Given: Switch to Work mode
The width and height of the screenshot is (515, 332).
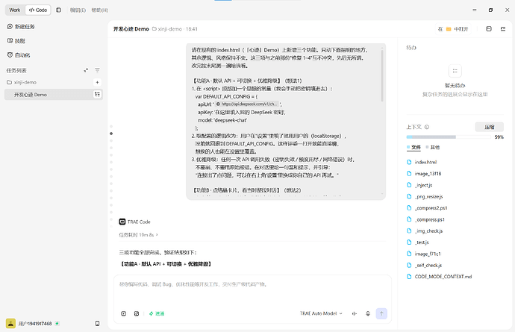Looking at the screenshot, I should (x=15, y=10).
